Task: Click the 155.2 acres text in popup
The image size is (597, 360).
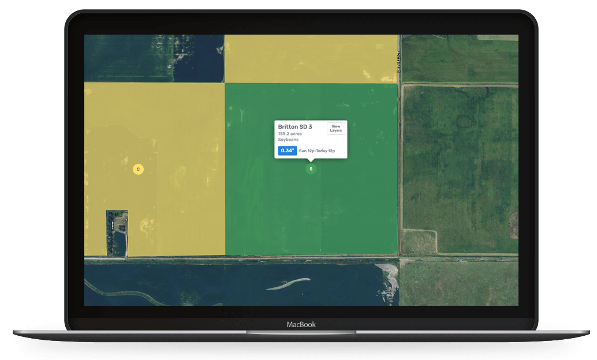Action: point(290,134)
